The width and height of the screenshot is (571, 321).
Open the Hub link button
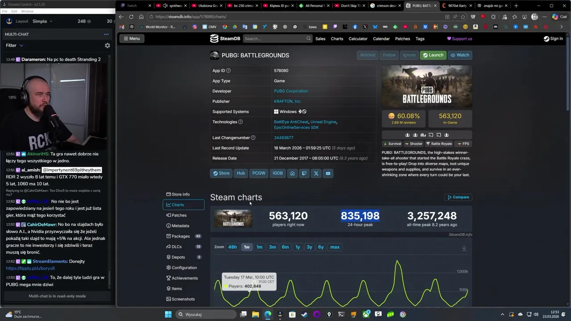tap(241, 173)
